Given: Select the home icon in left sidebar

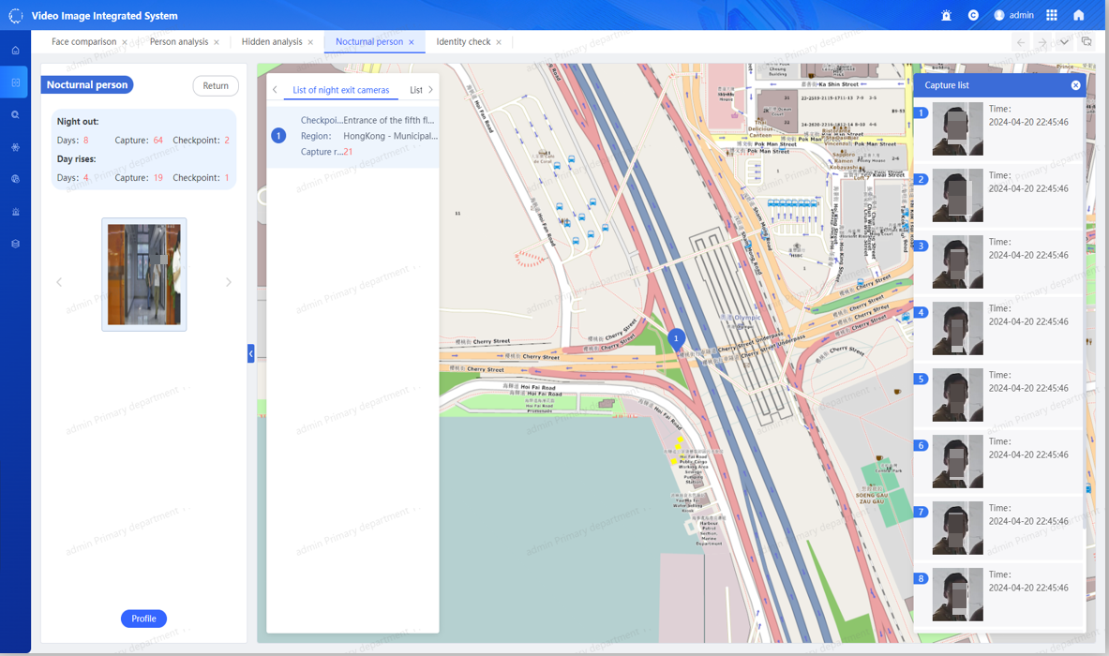Looking at the screenshot, I should click(16, 51).
